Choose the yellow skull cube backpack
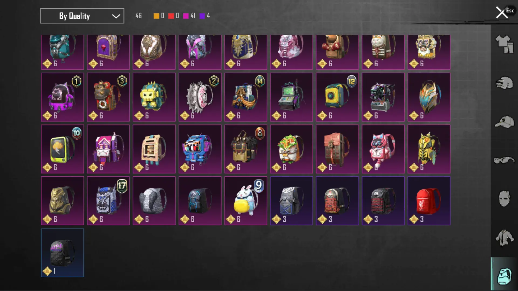 coord(154,97)
